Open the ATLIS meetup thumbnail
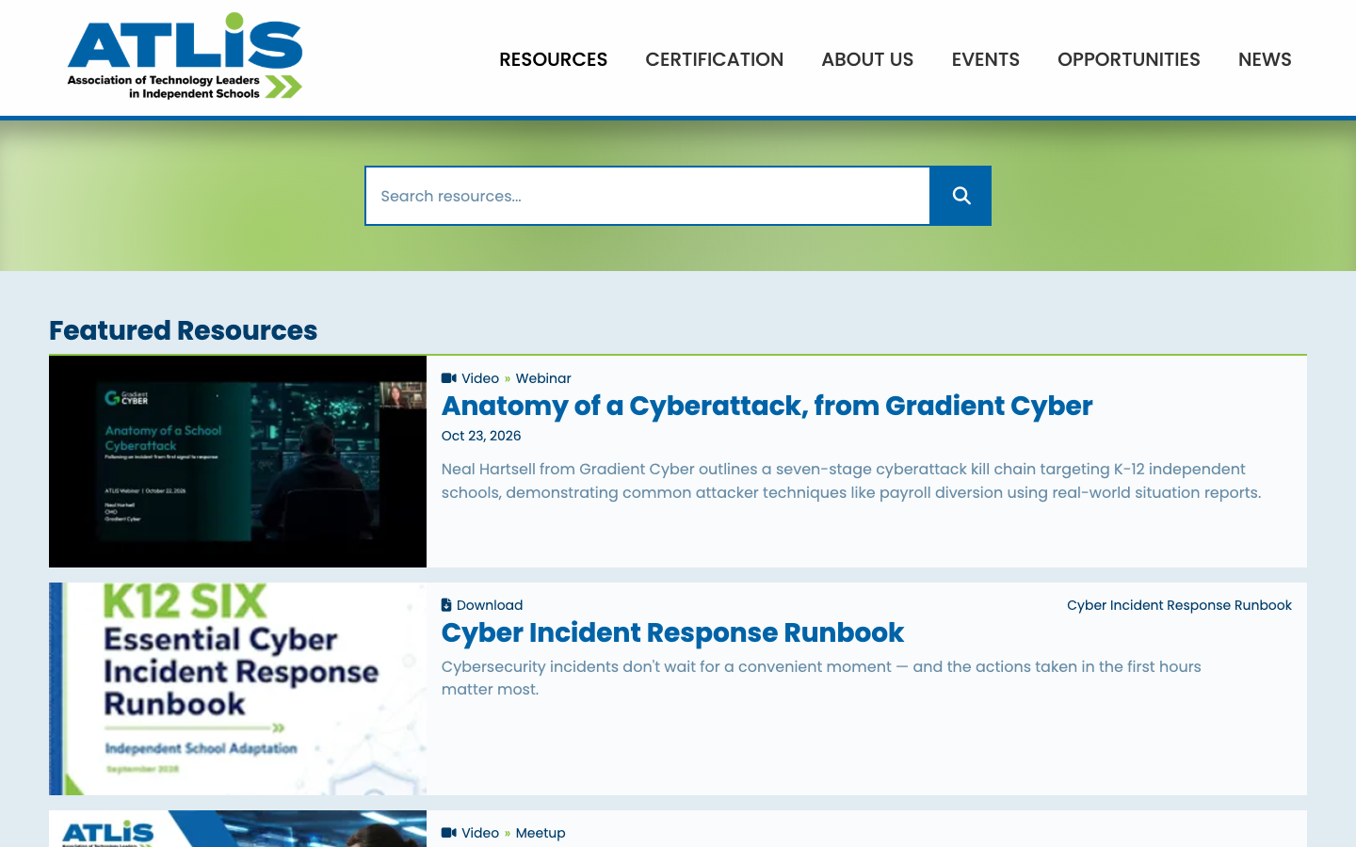This screenshot has width=1356, height=847. [x=237, y=828]
